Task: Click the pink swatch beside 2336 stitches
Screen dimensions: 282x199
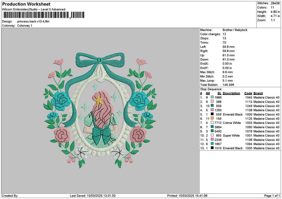Action: (212, 139)
